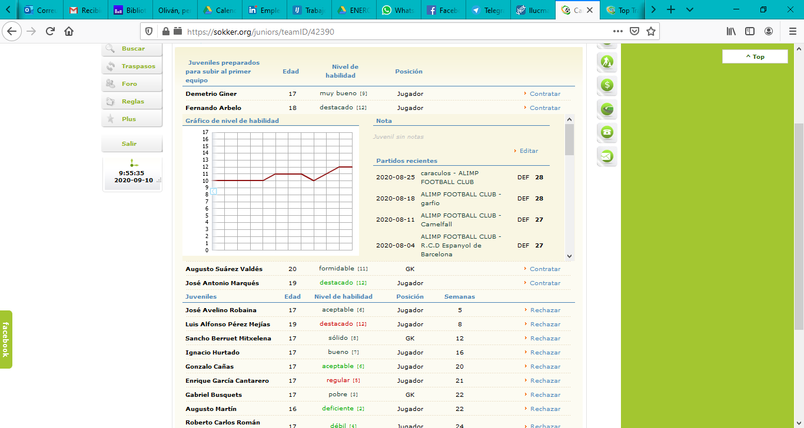Open the training icon with player and cone
Screen dimensions: 804x428
pos(607,62)
